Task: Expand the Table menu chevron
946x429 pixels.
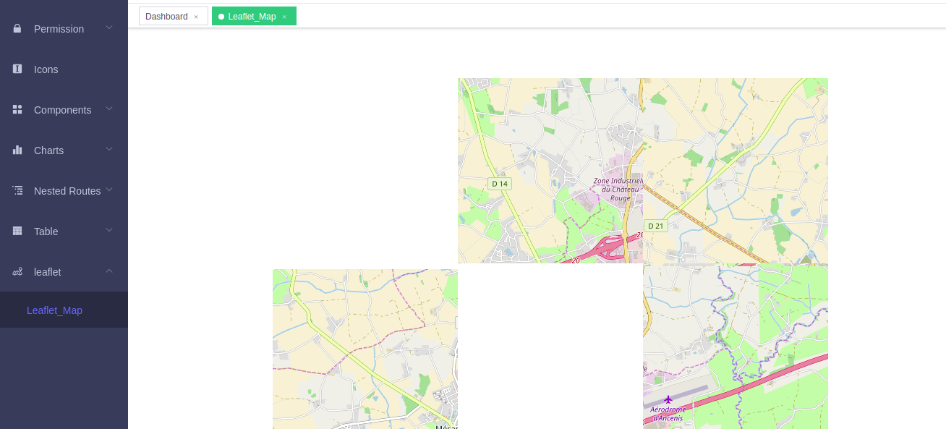Action: (x=109, y=231)
